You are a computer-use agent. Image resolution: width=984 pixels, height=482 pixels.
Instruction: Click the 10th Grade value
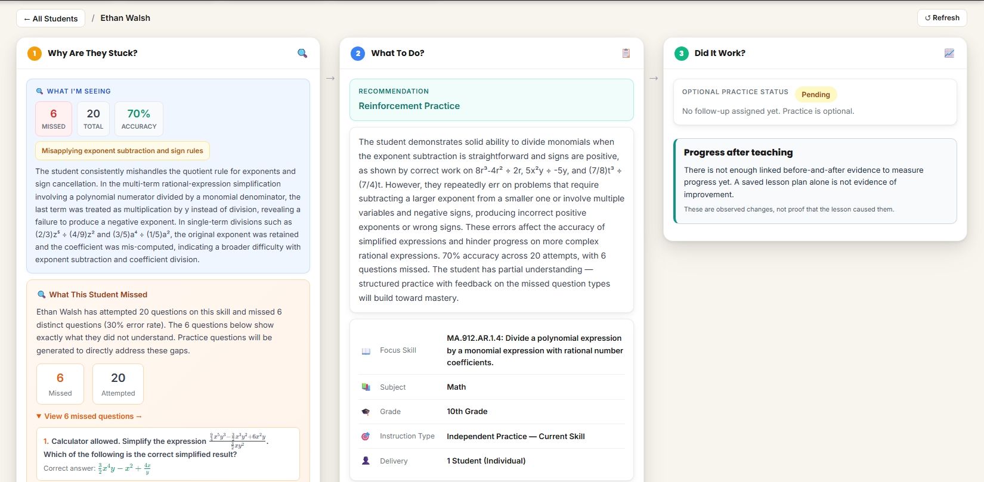pos(467,412)
